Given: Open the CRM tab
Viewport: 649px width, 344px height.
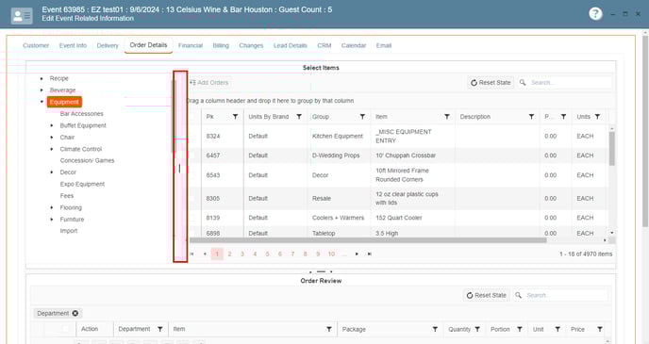Looking at the screenshot, I should point(324,45).
